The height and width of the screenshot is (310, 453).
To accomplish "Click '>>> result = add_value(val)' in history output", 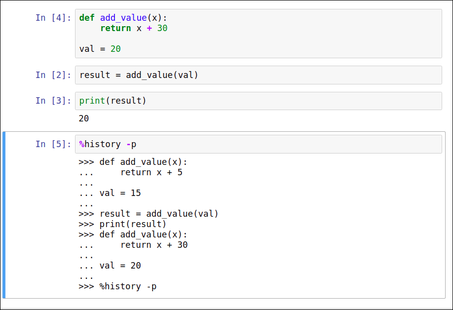I will (148, 214).
